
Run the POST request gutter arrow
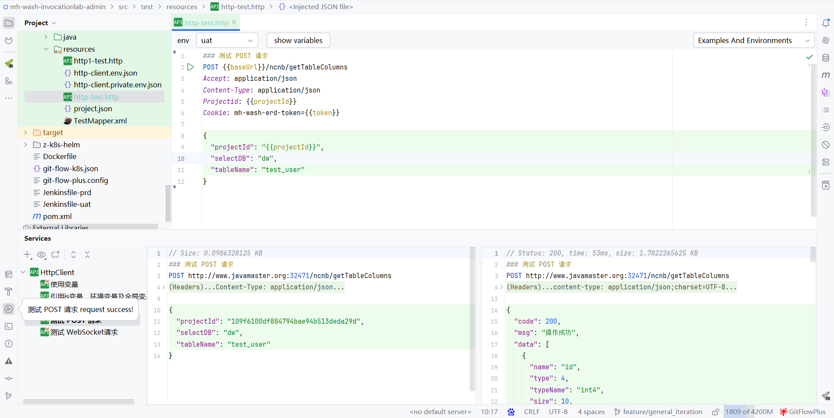point(191,67)
